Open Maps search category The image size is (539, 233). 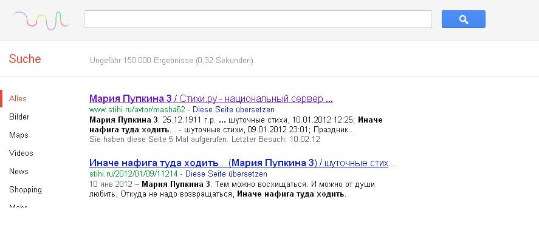pyautogui.click(x=19, y=135)
